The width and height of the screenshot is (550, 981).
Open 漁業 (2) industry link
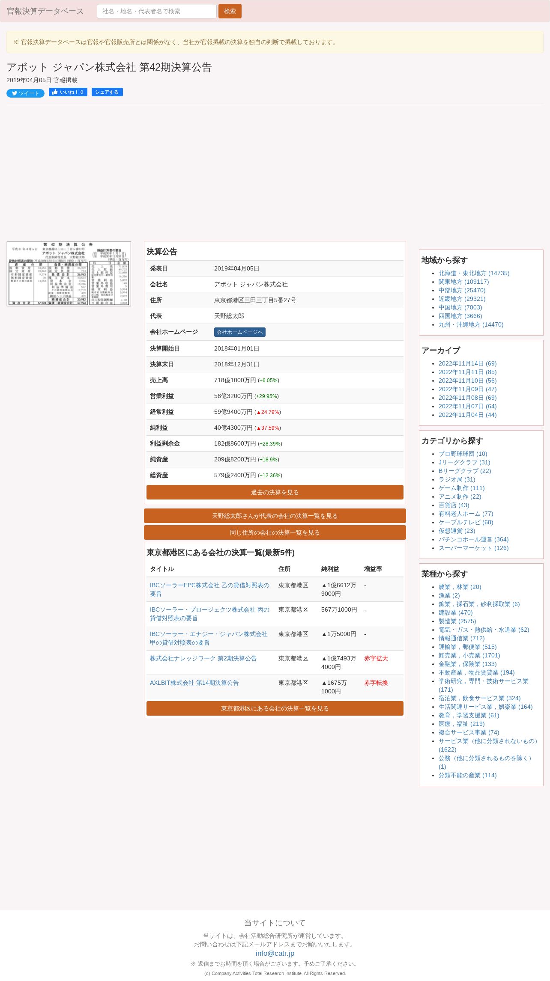(x=449, y=595)
